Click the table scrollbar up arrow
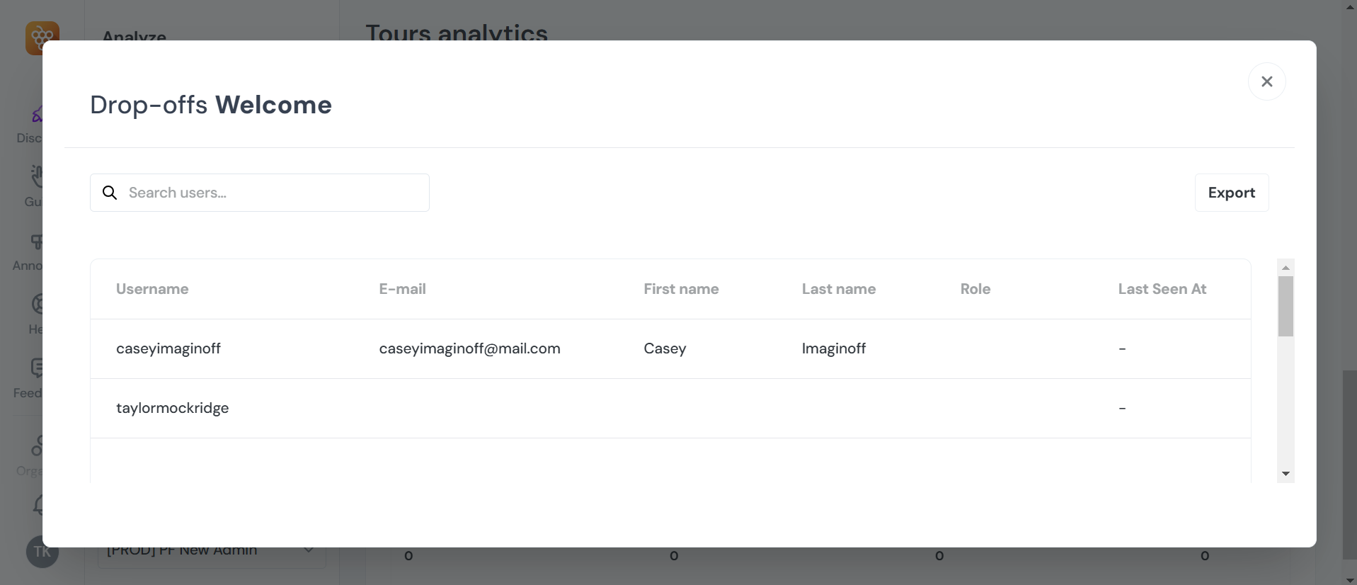The image size is (1357, 585). point(1286,268)
